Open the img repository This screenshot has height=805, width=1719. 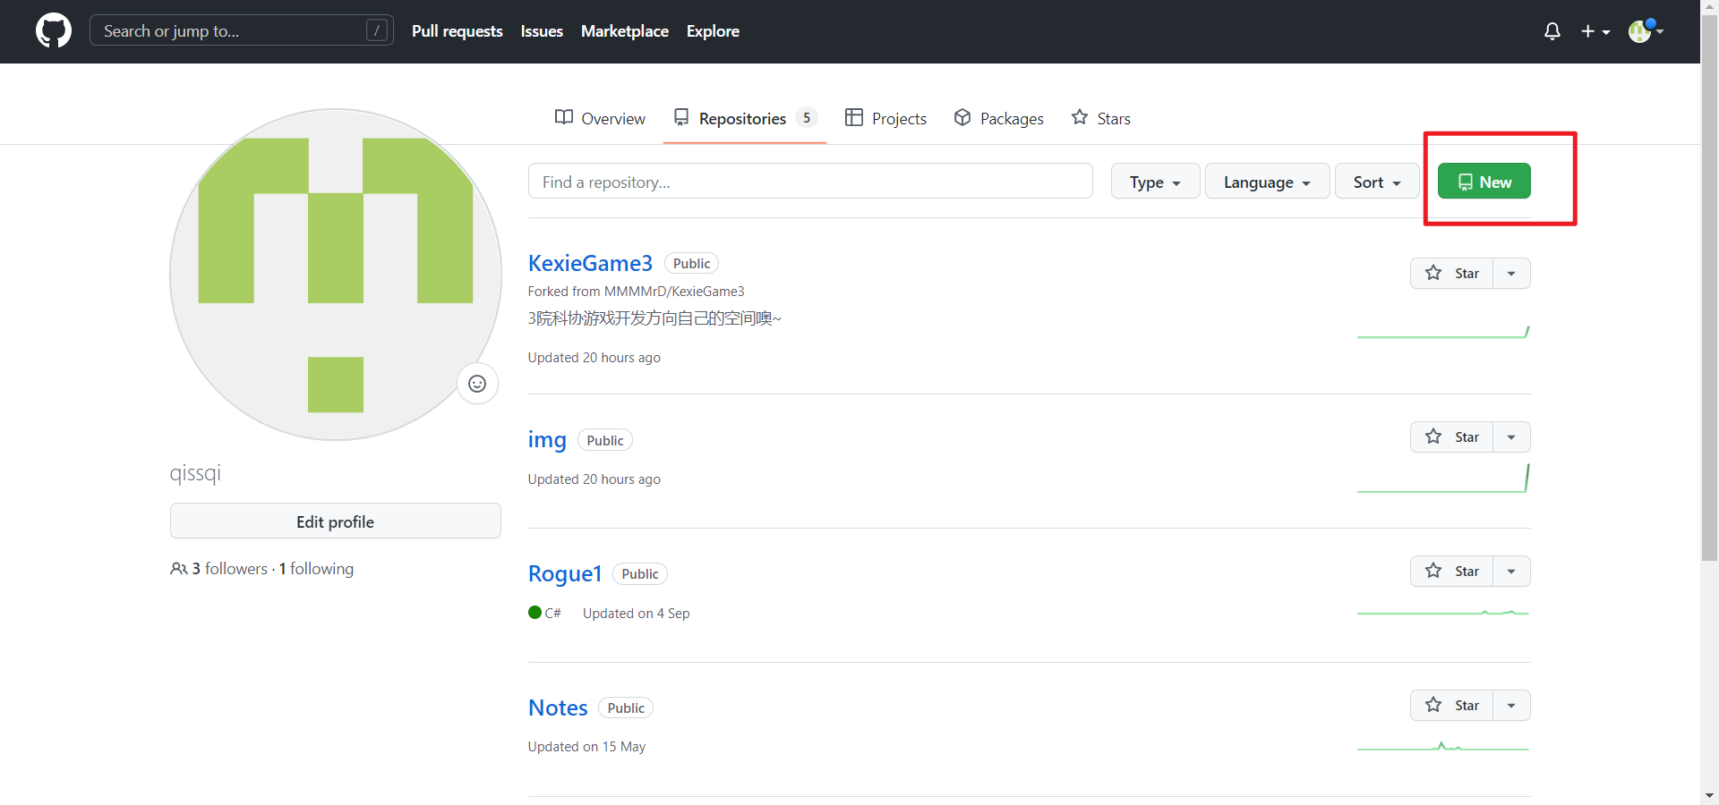click(x=547, y=440)
